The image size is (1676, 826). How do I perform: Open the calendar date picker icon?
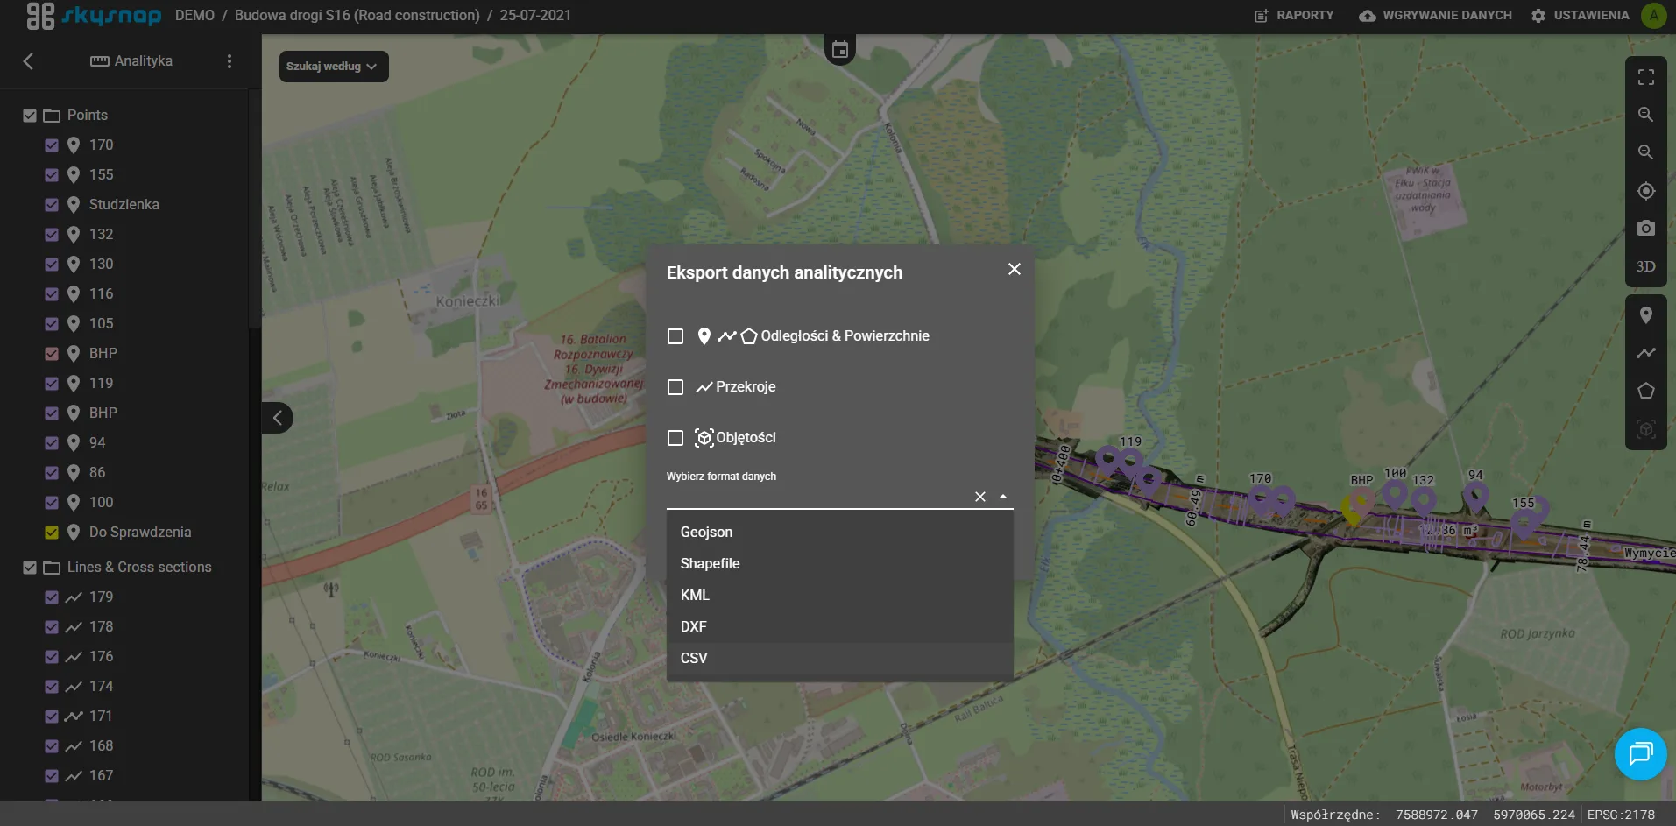click(839, 50)
